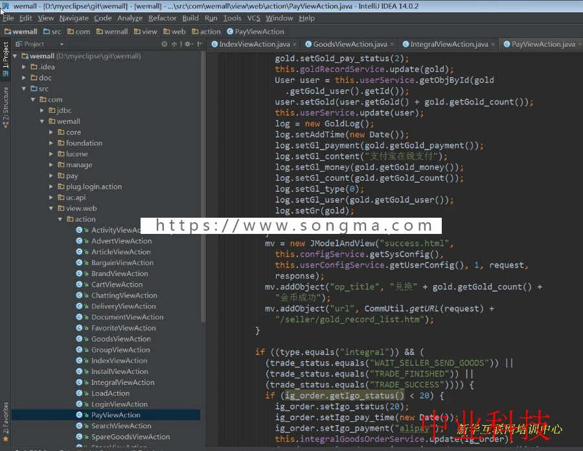
Task: Click the LoginViewAction class icon in tree
Action: pyautogui.click(x=79, y=404)
